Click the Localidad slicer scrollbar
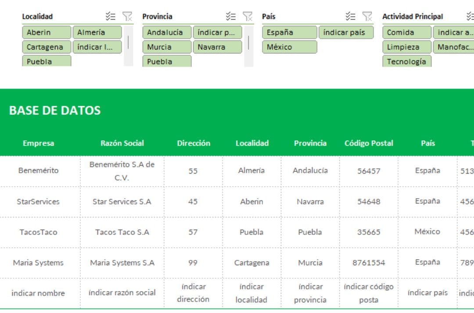The width and height of the screenshot is (474, 313). 129,46
